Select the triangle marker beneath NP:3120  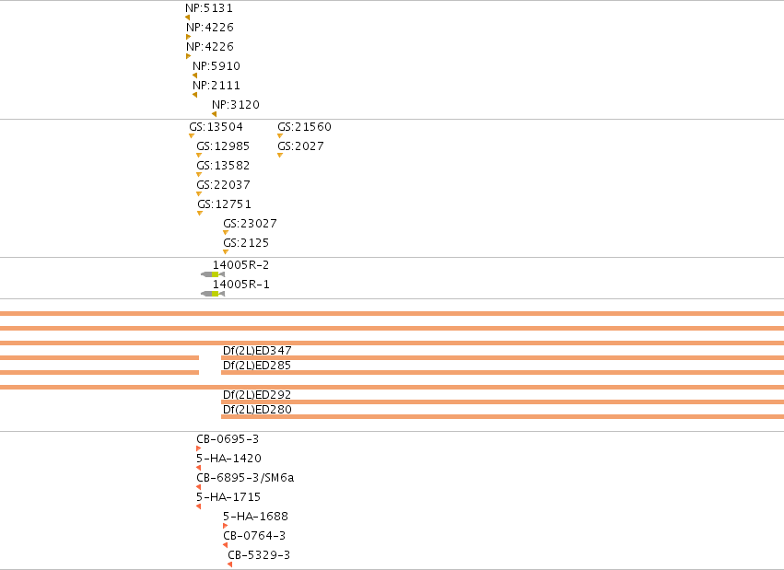[x=215, y=114]
